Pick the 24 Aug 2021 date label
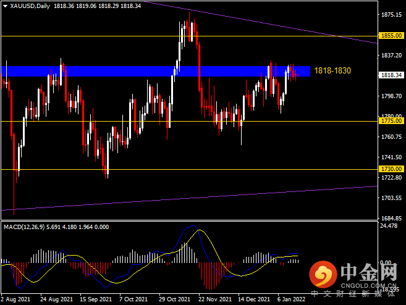This screenshot has height=305, width=406. point(56,299)
